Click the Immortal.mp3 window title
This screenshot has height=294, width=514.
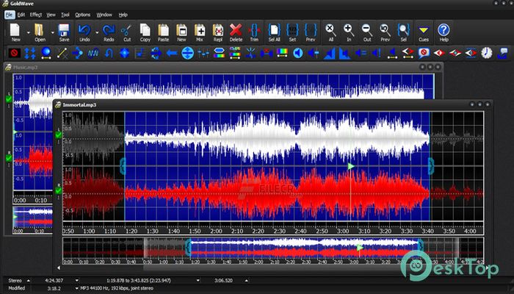79,105
